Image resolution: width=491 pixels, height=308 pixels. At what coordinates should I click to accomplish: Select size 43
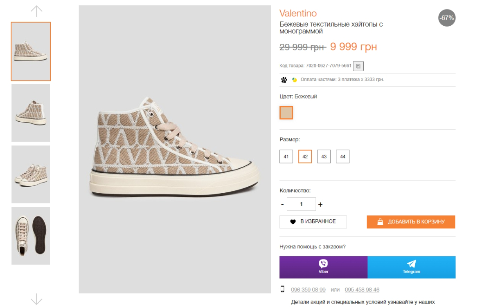[324, 156]
